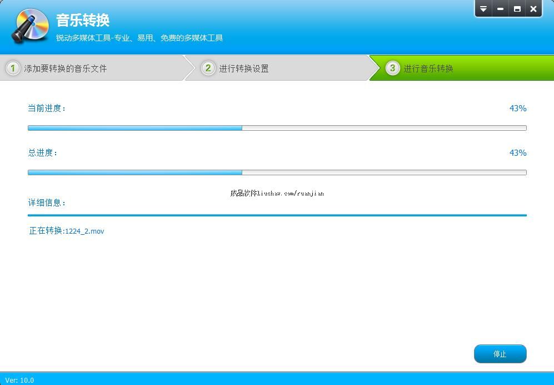Maximize the music converter window
This screenshot has height=385, width=554.
517,9
